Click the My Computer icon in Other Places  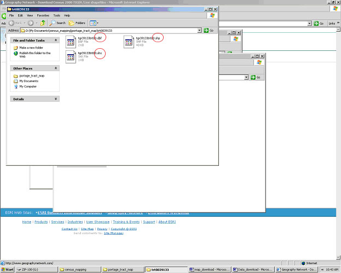16,86
